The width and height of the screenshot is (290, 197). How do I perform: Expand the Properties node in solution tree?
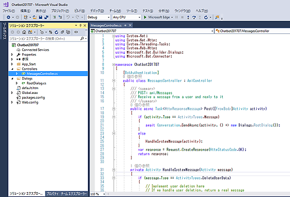pos(12,54)
